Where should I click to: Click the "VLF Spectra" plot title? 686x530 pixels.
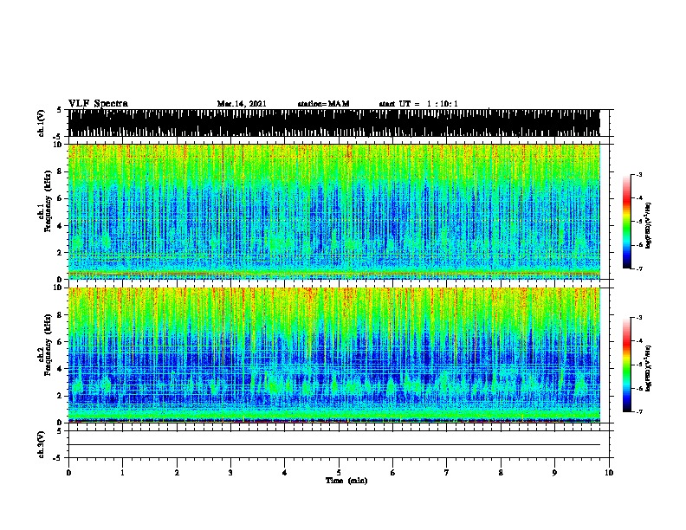tap(98, 104)
